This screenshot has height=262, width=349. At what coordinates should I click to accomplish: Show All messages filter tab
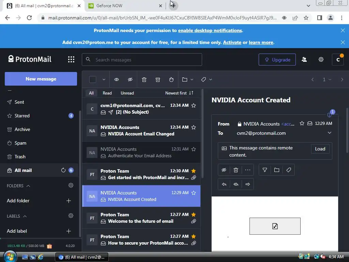(x=91, y=93)
